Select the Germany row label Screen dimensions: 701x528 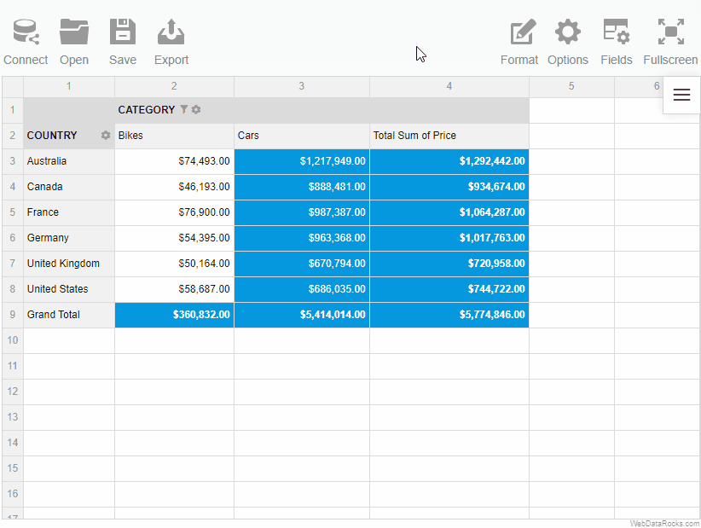point(69,238)
